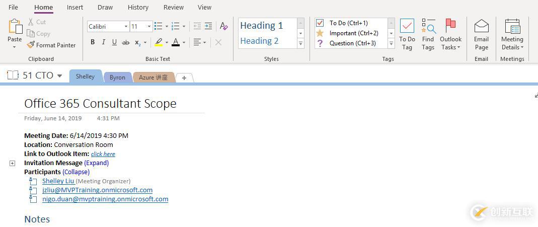Apply Strikethrough formatting

(126, 42)
